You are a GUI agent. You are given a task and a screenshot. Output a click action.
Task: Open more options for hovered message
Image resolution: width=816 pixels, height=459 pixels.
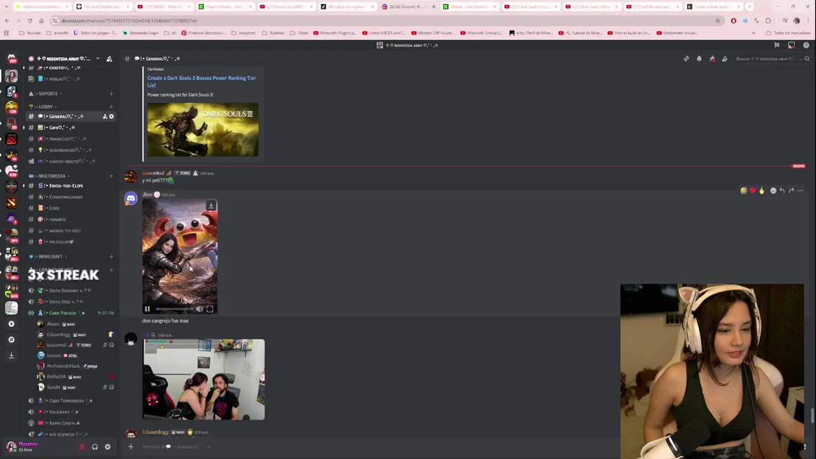point(800,191)
